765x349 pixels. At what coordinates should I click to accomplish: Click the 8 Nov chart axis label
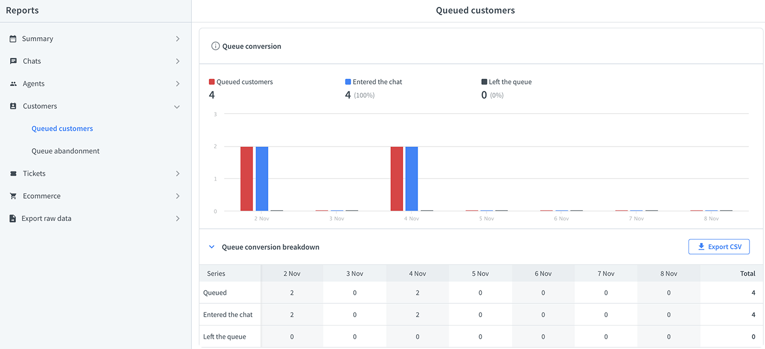click(711, 218)
